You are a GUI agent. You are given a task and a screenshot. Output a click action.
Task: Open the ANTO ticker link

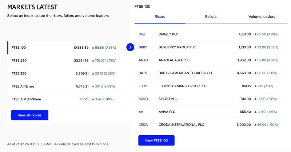pyautogui.click(x=143, y=60)
